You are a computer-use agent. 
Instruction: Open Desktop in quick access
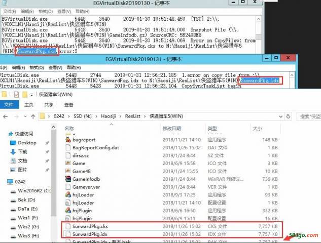[27, 143]
